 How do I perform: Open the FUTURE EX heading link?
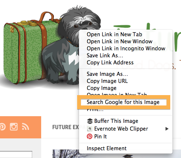coord(66,127)
